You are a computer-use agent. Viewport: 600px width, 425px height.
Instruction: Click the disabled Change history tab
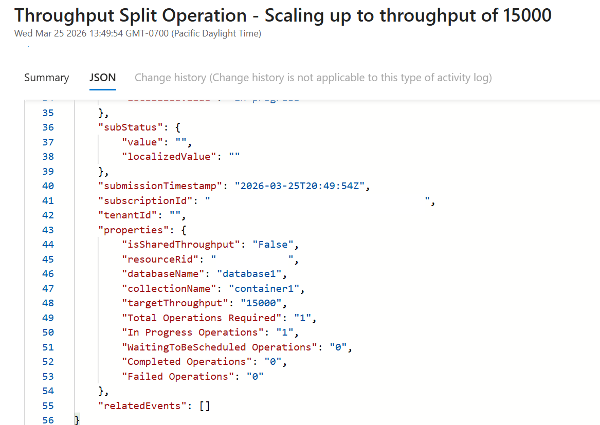pyautogui.click(x=313, y=78)
